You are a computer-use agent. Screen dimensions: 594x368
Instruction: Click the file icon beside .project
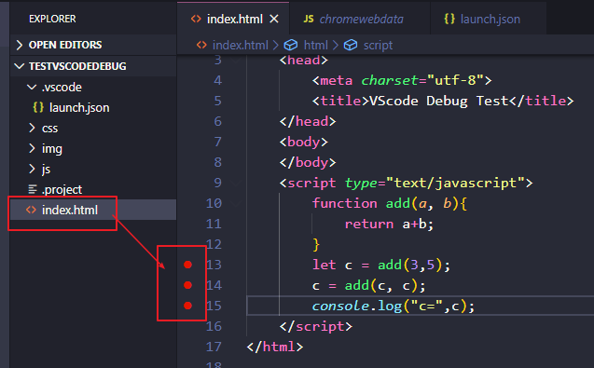(x=33, y=189)
